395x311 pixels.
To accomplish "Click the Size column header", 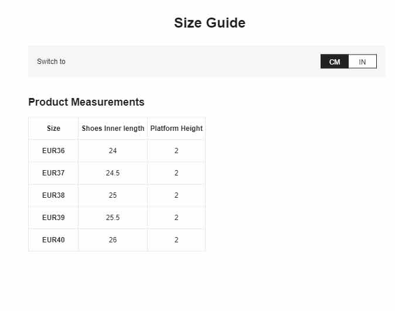I will [53, 129].
